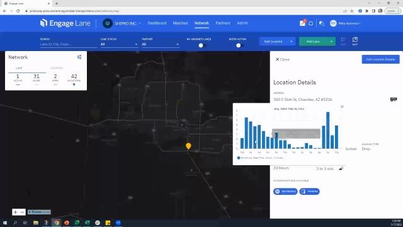Select the 31 lanes counter
403x227 pixels.
[37, 78]
